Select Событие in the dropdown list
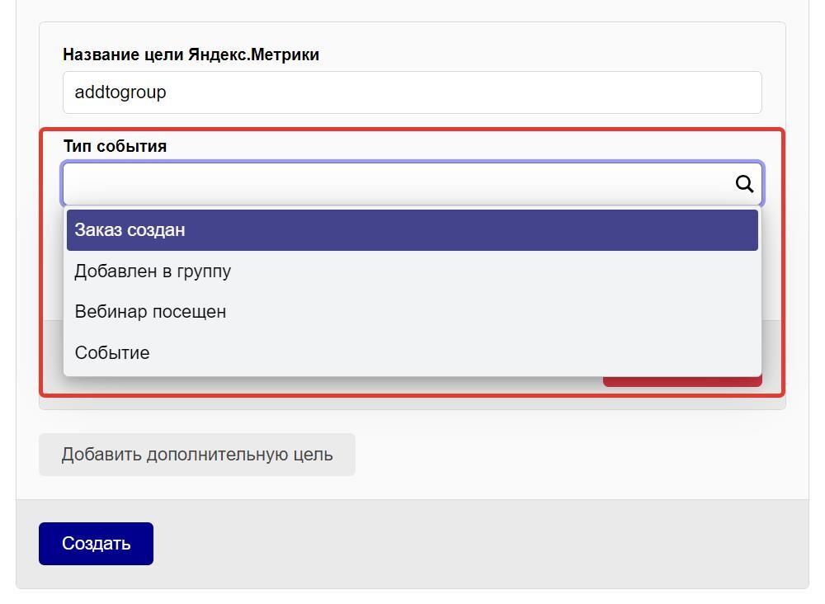 [x=412, y=352]
